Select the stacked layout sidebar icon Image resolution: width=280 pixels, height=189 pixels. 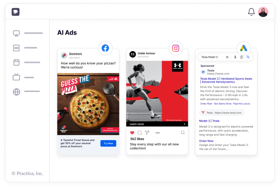coord(16,48)
